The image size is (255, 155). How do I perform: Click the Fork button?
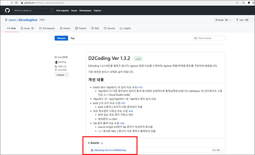(242, 20)
